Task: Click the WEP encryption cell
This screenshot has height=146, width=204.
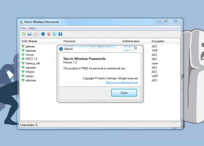Action: coord(155,76)
